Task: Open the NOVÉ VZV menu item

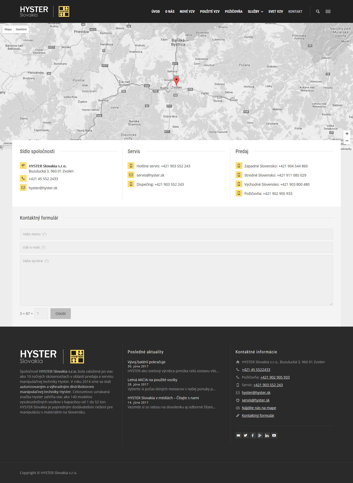Action: click(x=187, y=11)
